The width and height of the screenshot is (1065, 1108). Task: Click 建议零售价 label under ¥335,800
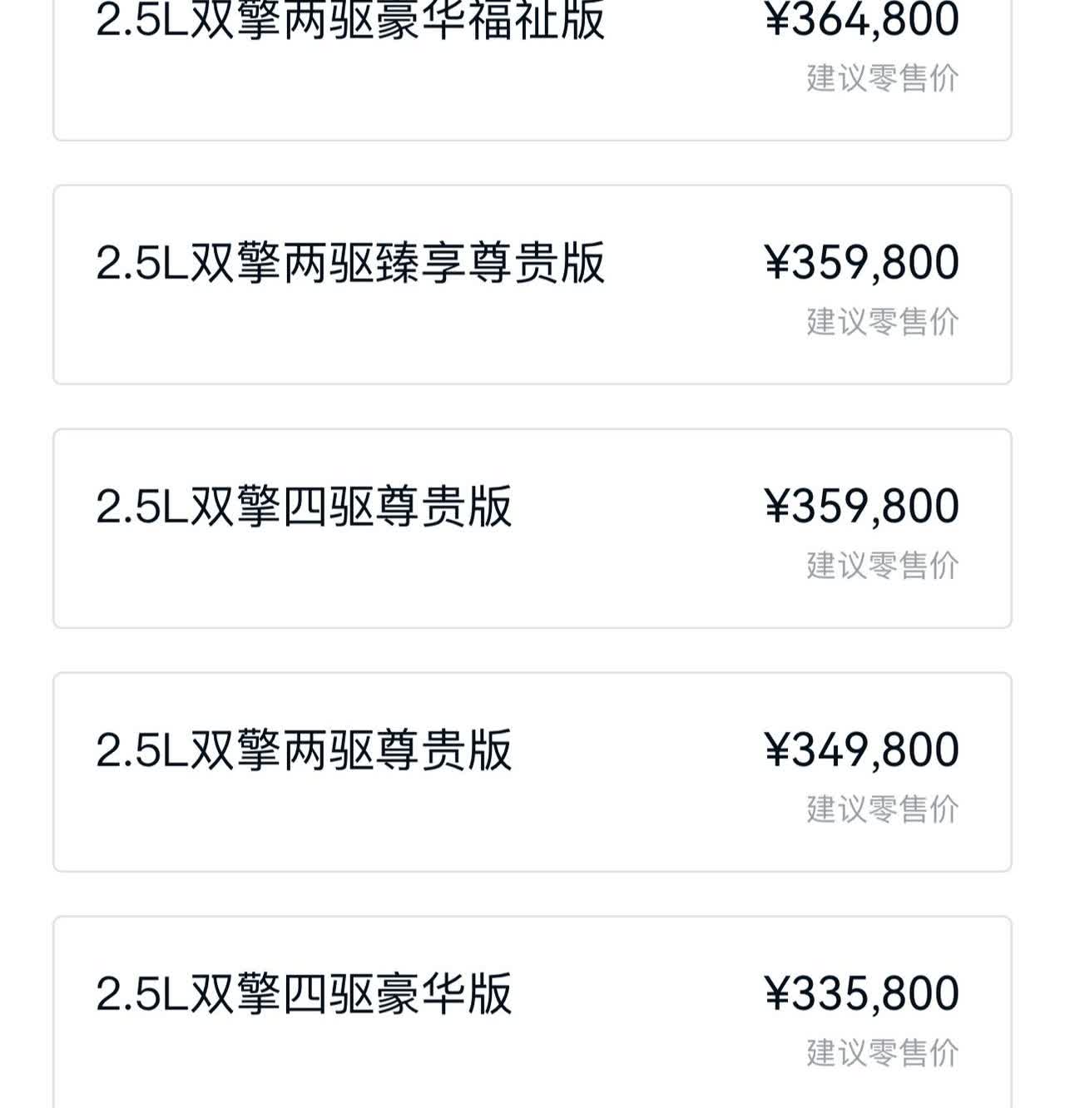tap(882, 1053)
